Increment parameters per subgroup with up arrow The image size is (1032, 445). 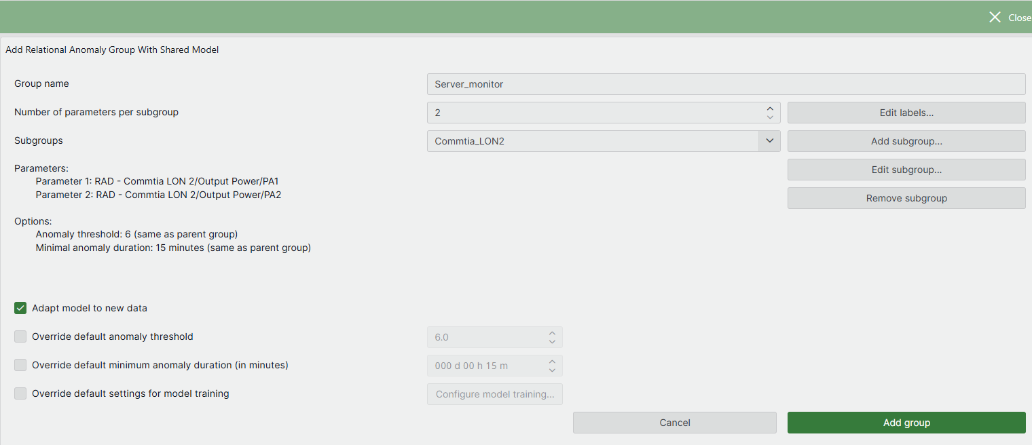click(x=770, y=109)
